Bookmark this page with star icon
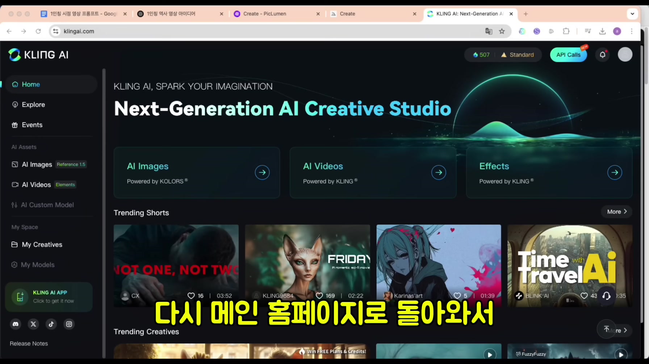 pyautogui.click(x=502, y=31)
